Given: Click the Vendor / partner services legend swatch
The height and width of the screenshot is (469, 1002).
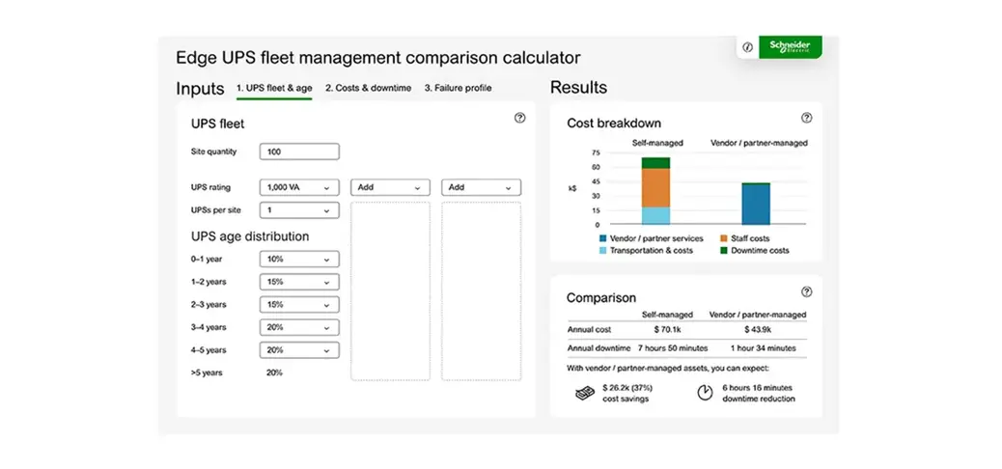Looking at the screenshot, I should tap(602, 238).
